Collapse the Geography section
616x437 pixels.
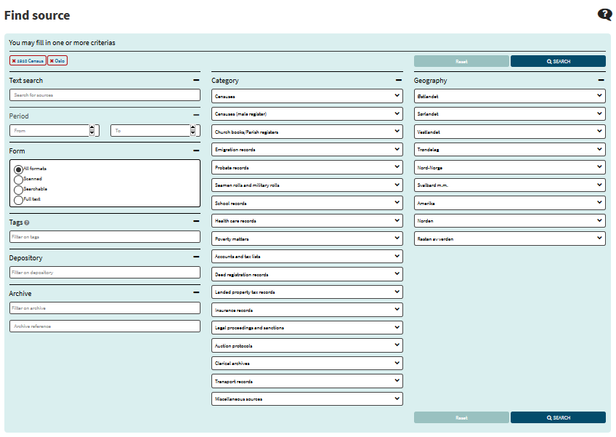[601, 81]
